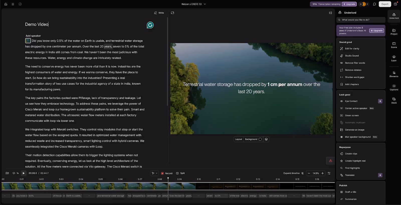Open the project name Netcon x CISCO dropdown
The image size is (401, 205).
point(194,4)
